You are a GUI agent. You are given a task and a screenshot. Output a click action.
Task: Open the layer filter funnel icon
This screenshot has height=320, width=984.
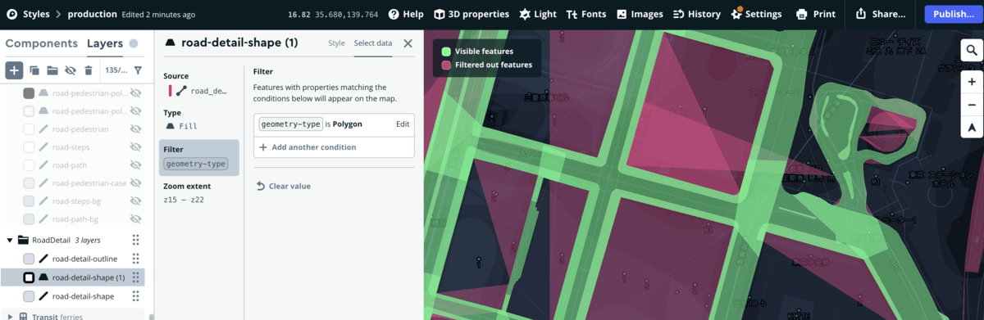(138, 70)
